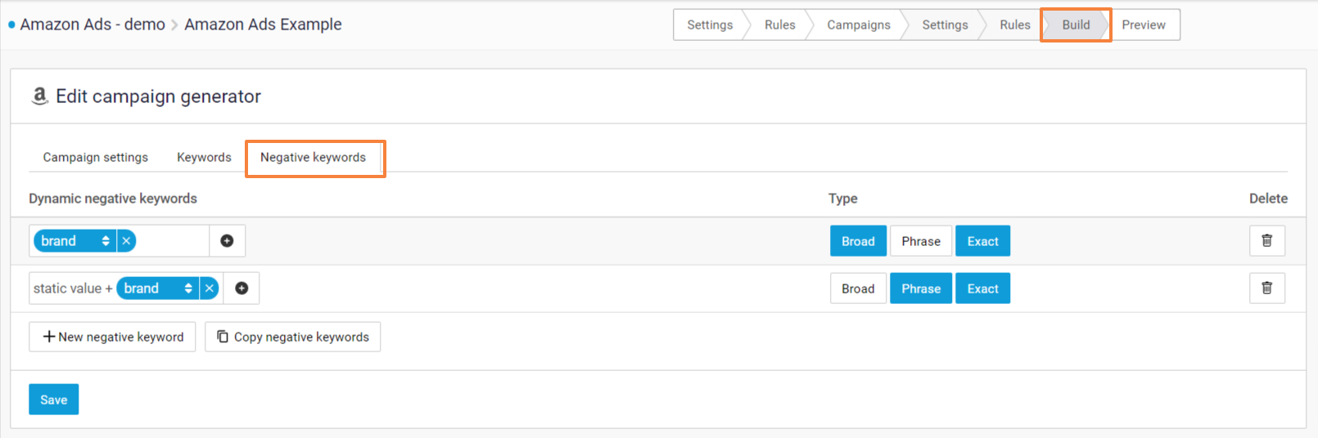Toggle Exact type for first keyword row
Screen dimensions: 1318x438
(x=982, y=241)
